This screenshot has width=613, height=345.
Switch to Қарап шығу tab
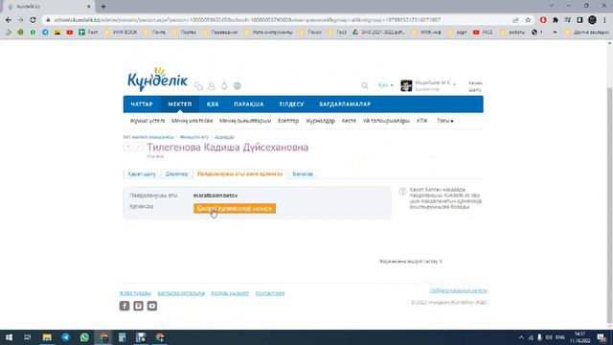point(142,174)
